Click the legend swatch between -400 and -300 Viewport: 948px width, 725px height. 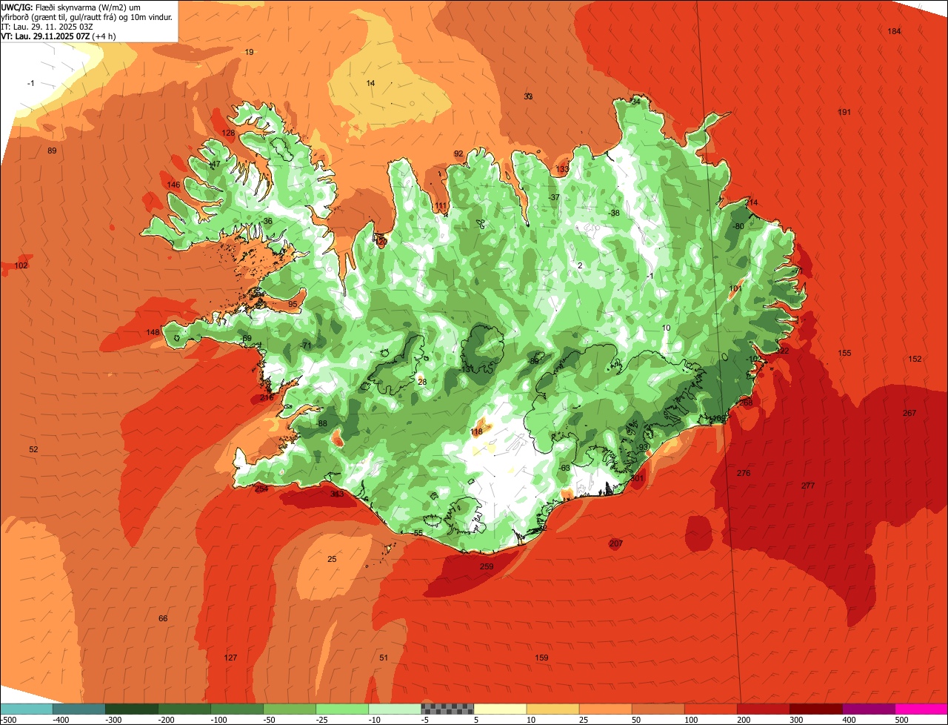[x=79, y=709]
